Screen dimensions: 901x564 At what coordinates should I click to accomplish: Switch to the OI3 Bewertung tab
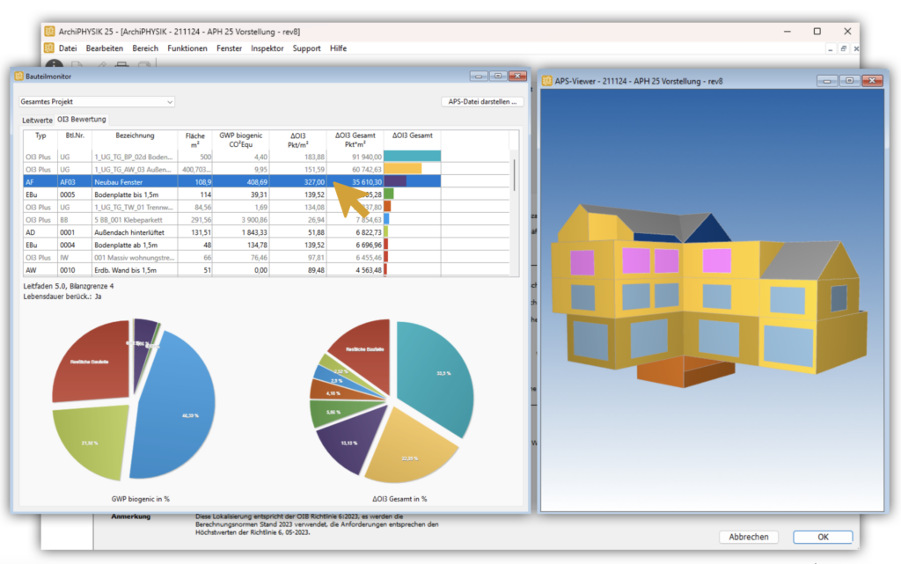click(82, 120)
